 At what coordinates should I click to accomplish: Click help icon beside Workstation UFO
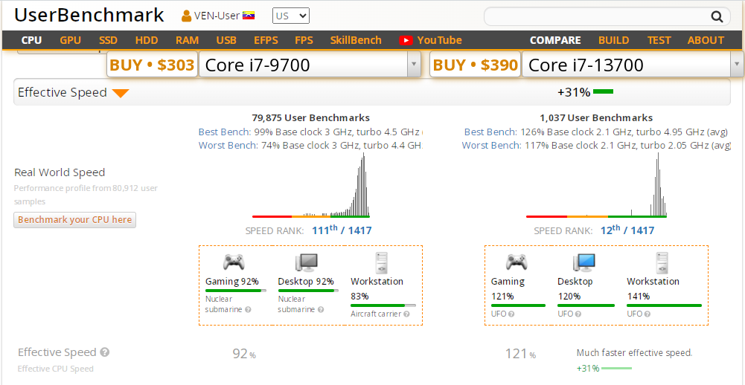click(646, 314)
